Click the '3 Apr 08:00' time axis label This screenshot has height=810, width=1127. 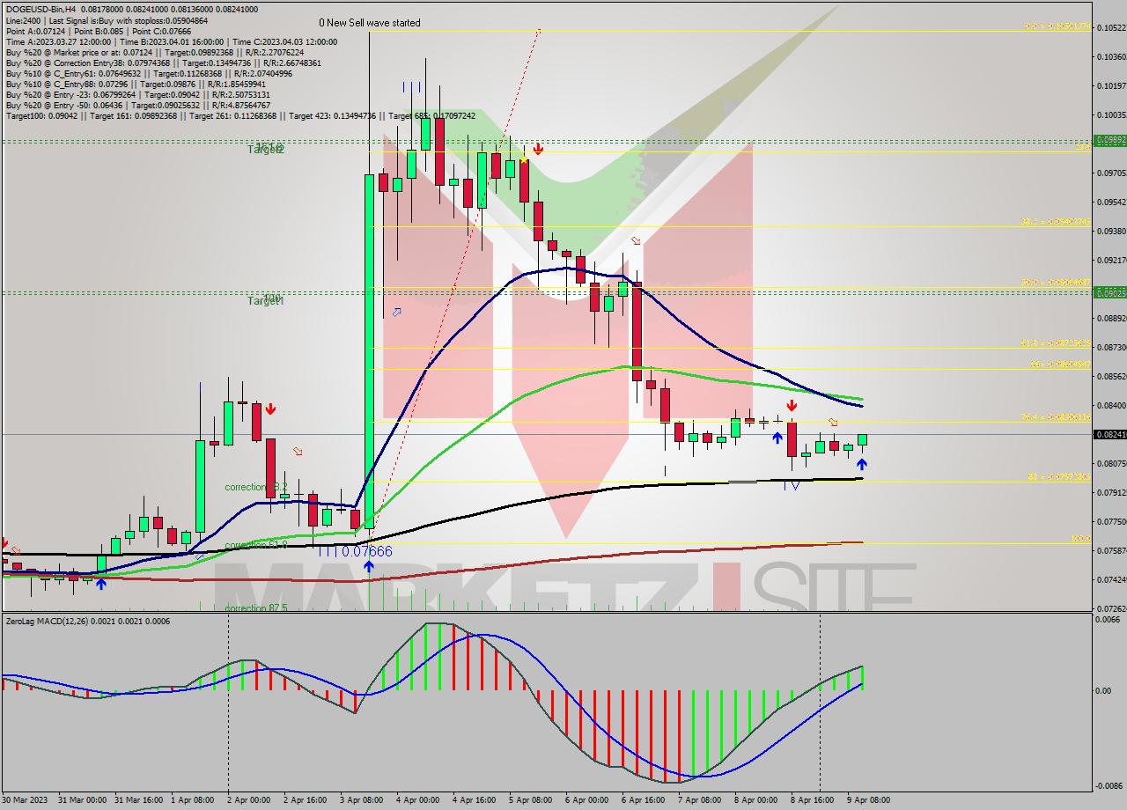click(361, 800)
